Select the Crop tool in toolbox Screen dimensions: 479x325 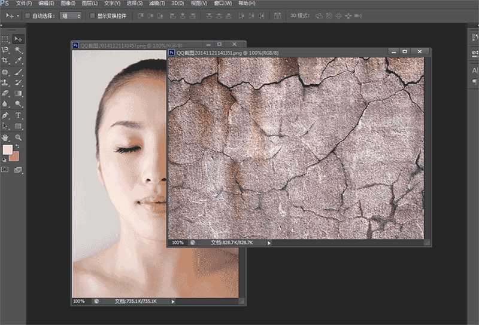point(5,60)
